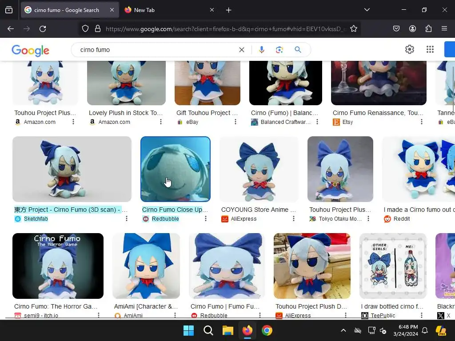Viewport: 455px width, 341px height.
Task: Start a voice search with microphone
Action: tap(261, 50)
